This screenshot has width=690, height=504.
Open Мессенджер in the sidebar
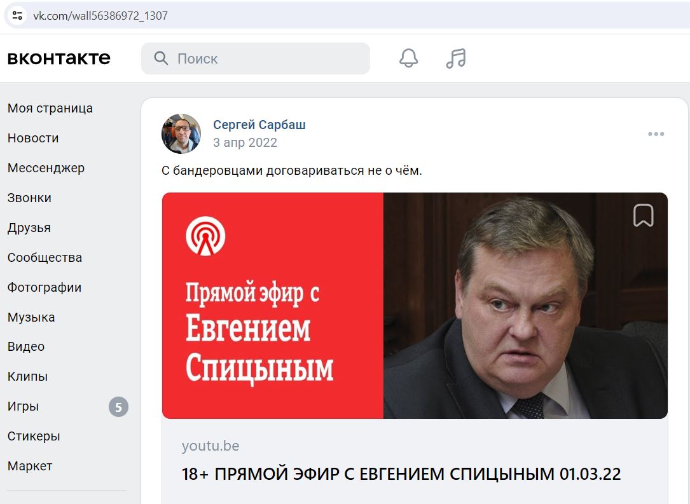[46, 168]
